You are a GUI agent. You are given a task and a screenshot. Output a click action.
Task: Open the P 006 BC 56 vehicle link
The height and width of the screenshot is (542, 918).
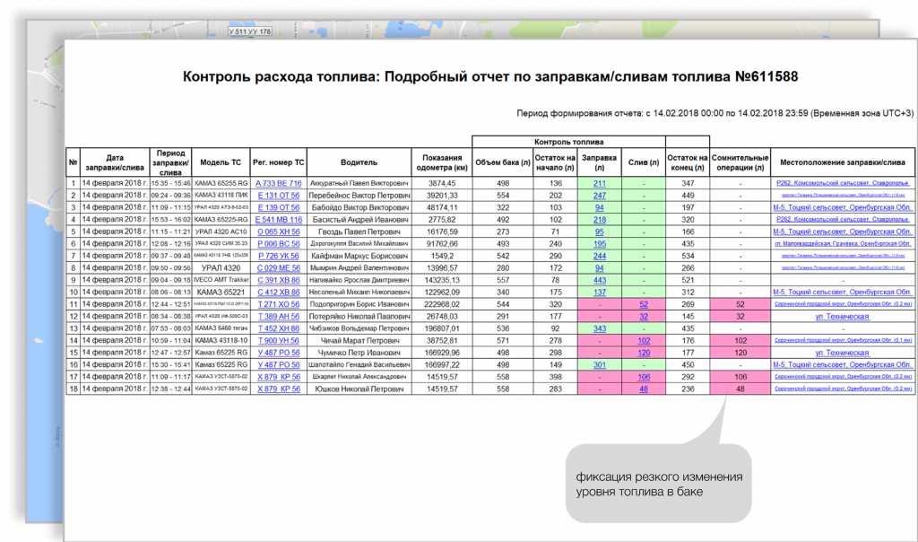(x=279, y=244)
